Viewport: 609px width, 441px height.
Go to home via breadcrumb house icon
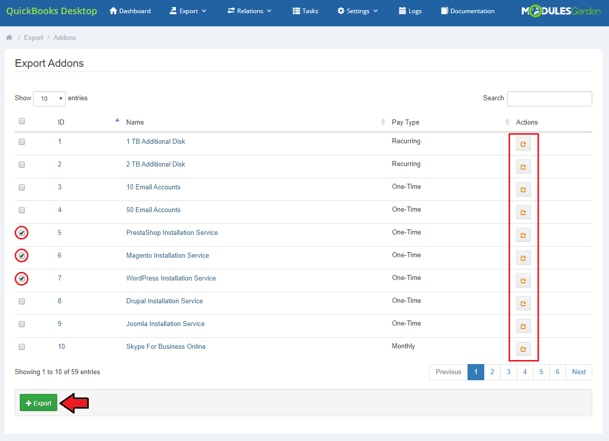coord(9,37)
